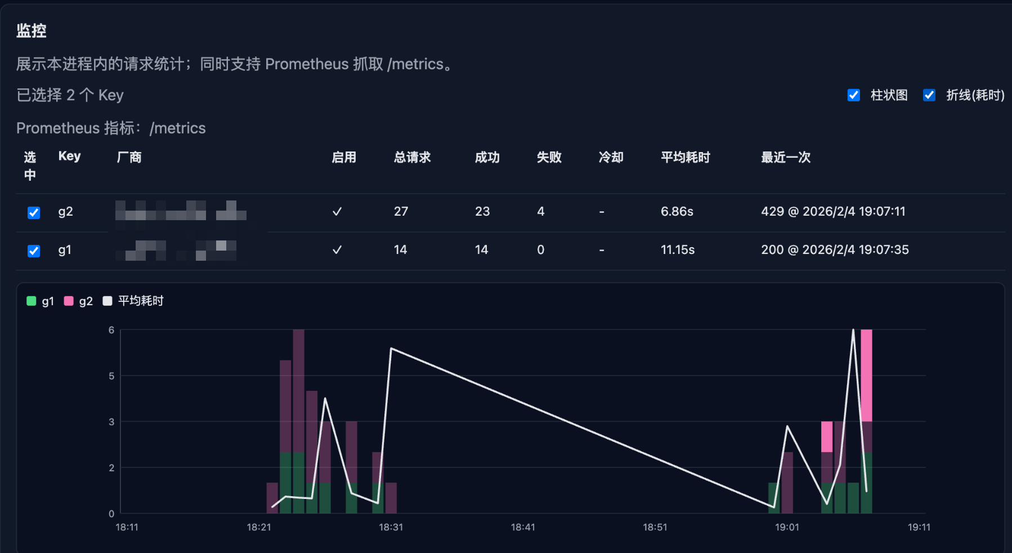This screenshot has width=1012, height=553.
Task: Uncheck the 柱状图 checkbox
Action: tap(853, 95)
